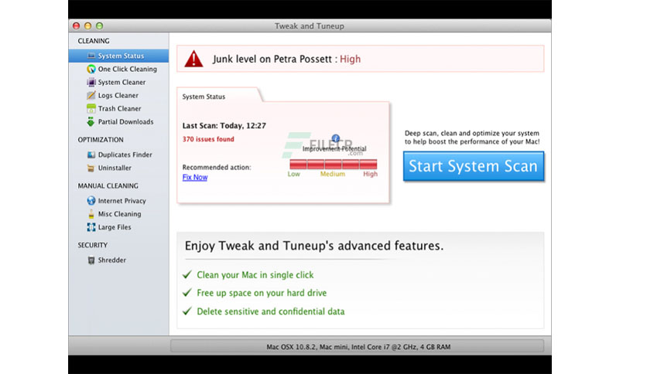The height and width of the screenshot is (374, 647).
Task: Click 'Last Scan: Today, 12:27' text
Action: coord(224,126)
